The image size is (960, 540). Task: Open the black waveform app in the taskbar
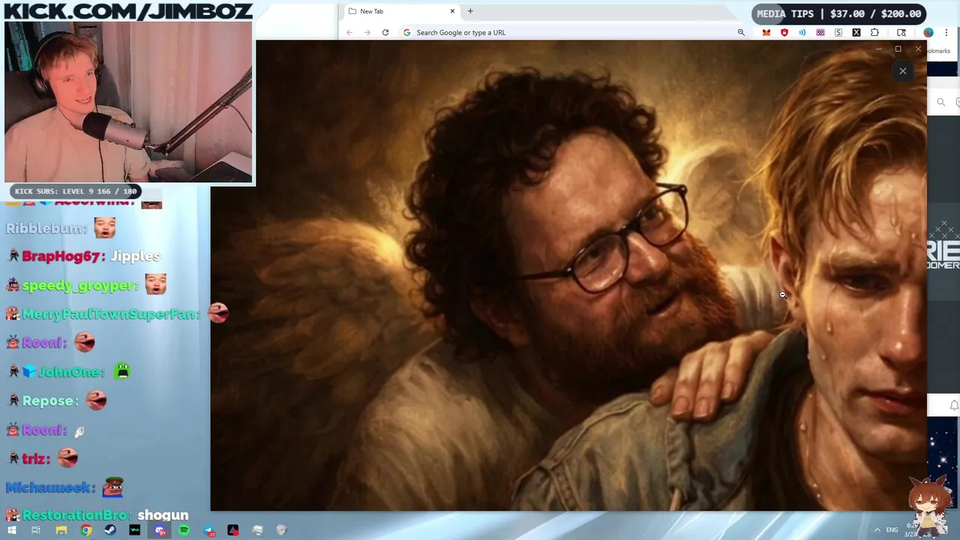135,531
